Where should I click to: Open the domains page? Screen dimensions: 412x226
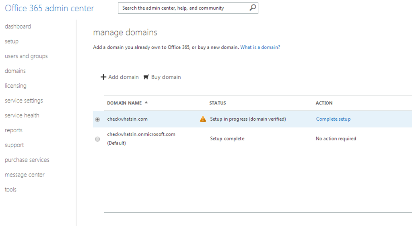click(x=15, y=71)
